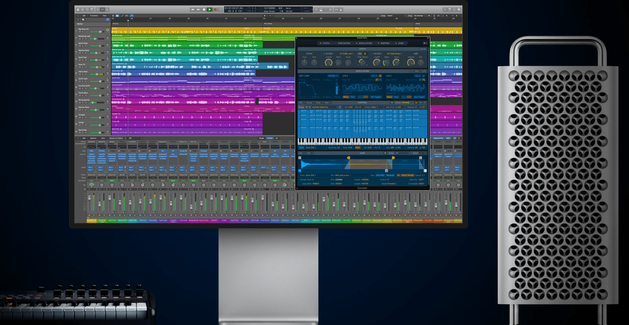The width and height of the screenshot is (629, 325).
Task: Stop playback with the Stop button
Action: (x=204, y=9)
